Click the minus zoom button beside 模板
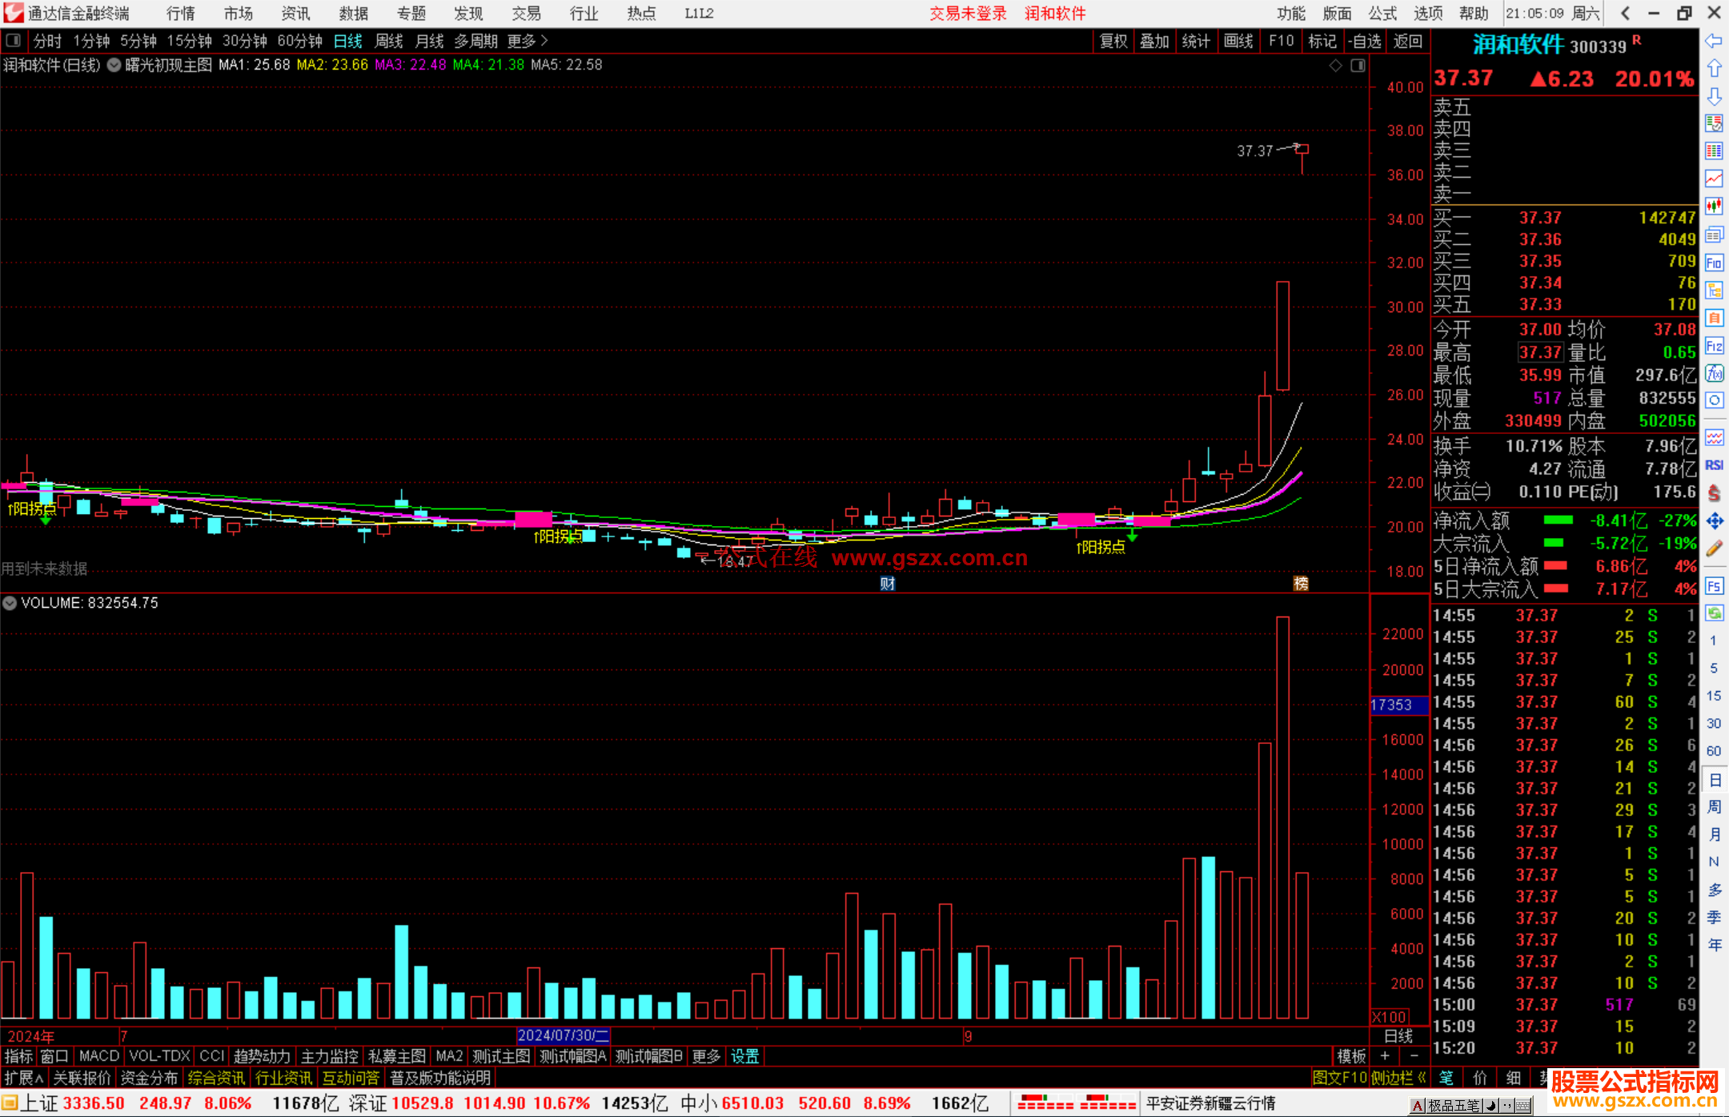The image size is (1729, 1117). tap(1414, 1056)
